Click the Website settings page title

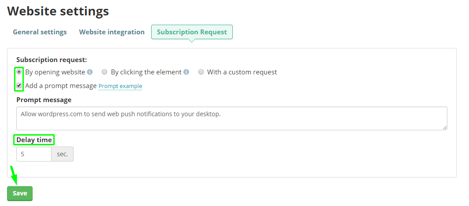click(x=58, y=11)
